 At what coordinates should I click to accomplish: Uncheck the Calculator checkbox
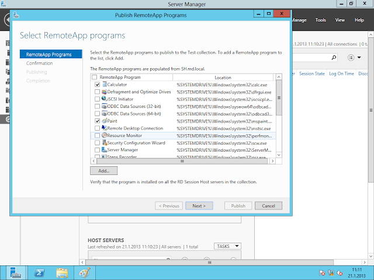[97, 85]
